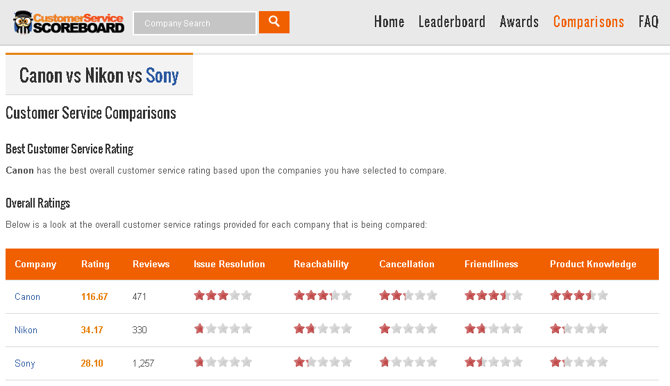This screenshot has width=670, height=386.
Task: Click the Company column header
Action: pos(35,265)
